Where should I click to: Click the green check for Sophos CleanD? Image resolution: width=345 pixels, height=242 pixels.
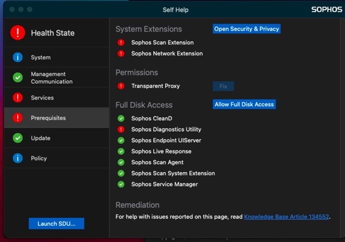121,118
